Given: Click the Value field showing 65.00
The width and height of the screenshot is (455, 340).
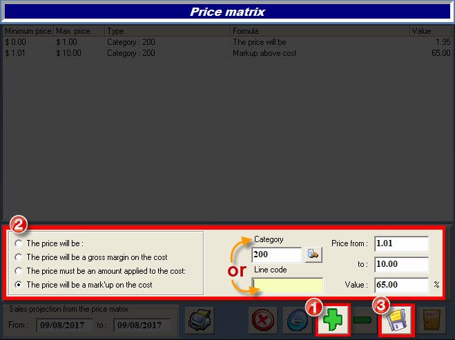Looking at the screenshot, I should 401,285.
